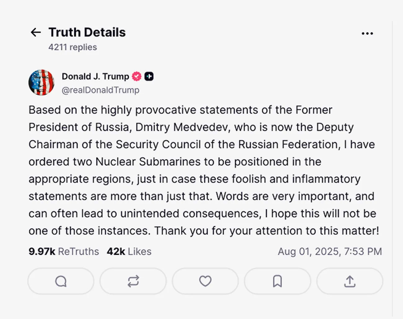Click the Aug 01, 2025 timestamp
403x319 pixels.
click(x=330, y=251)
